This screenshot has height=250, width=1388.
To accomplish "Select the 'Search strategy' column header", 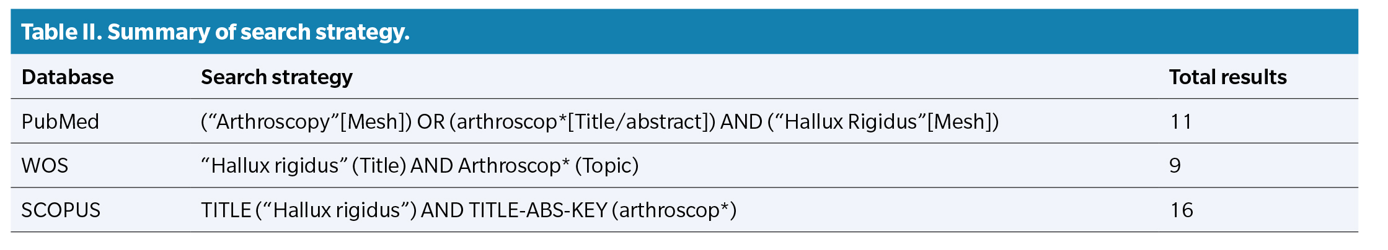I will 276,77.
